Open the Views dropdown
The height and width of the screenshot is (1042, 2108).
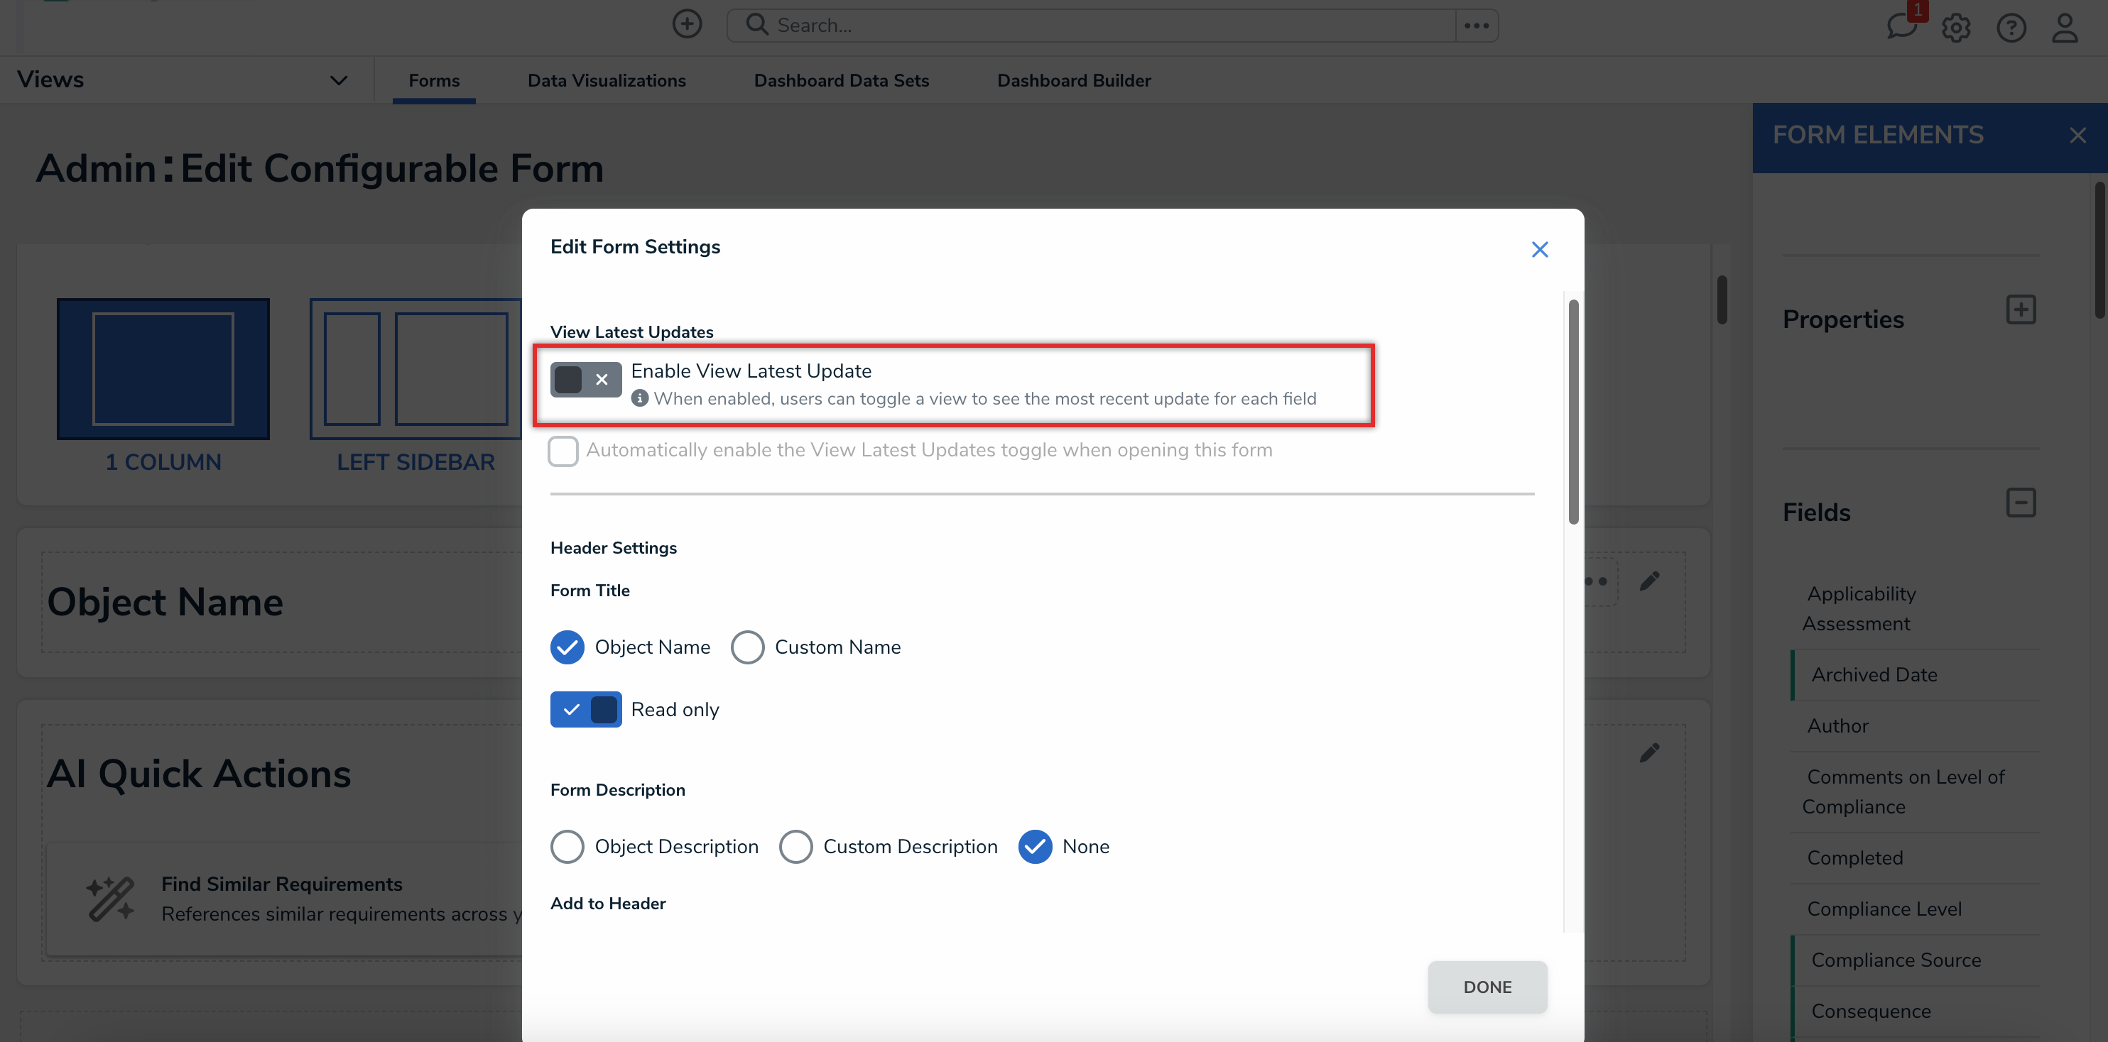[x=338, y=80]
